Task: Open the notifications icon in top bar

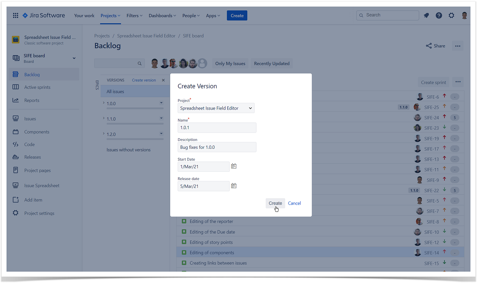Action: 426,15
